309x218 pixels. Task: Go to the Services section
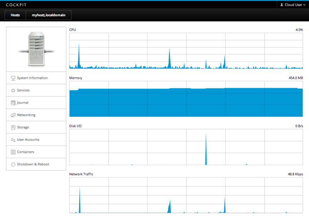click(x=36, y=90)
